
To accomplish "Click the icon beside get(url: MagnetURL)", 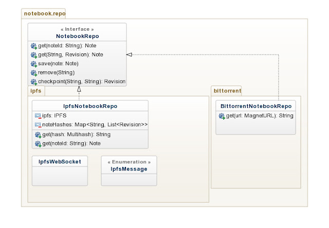I will (222, 116).
